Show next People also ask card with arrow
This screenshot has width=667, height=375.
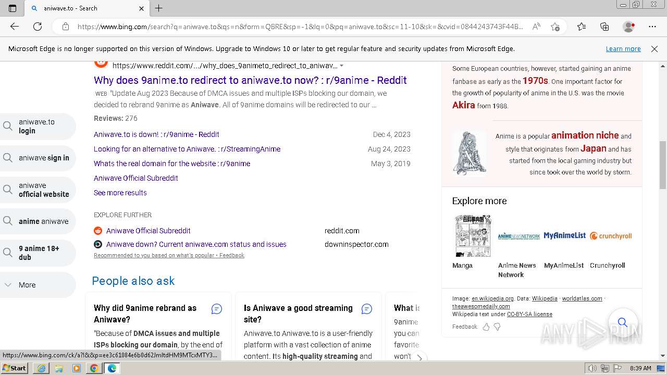coord(419,357)
